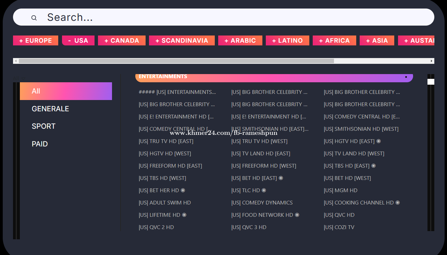Screen dimensions: 447x255
Task: Click the dot icon next to COOKING CHANNEL HD
Action: (x=398, y=202)
